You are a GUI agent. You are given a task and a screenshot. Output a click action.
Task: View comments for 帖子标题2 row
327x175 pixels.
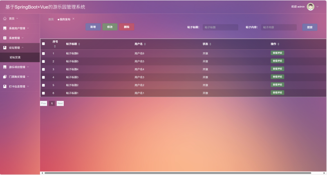(x=278, y=84)
